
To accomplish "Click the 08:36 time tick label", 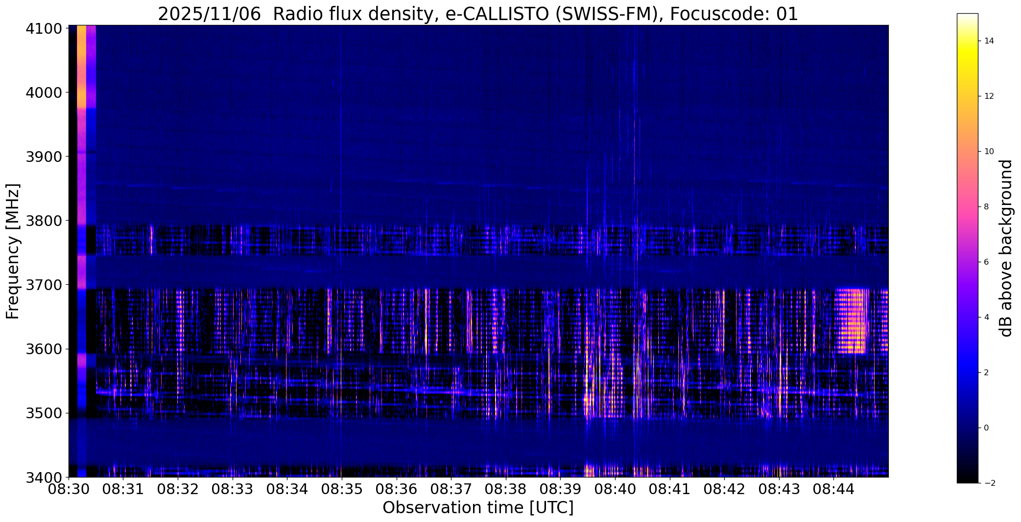I will pyautogui.click(x=397, y=489).
